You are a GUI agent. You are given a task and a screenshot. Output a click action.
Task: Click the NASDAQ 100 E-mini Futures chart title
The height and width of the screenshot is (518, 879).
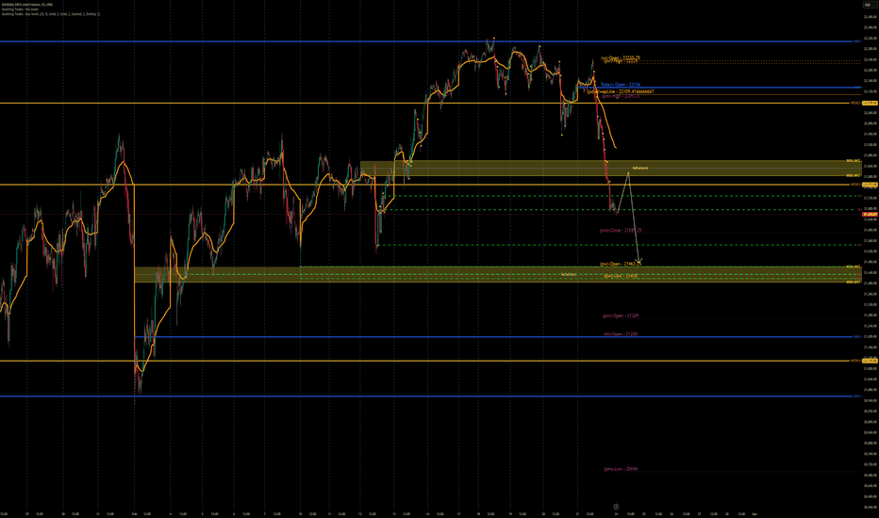[27, 5]
